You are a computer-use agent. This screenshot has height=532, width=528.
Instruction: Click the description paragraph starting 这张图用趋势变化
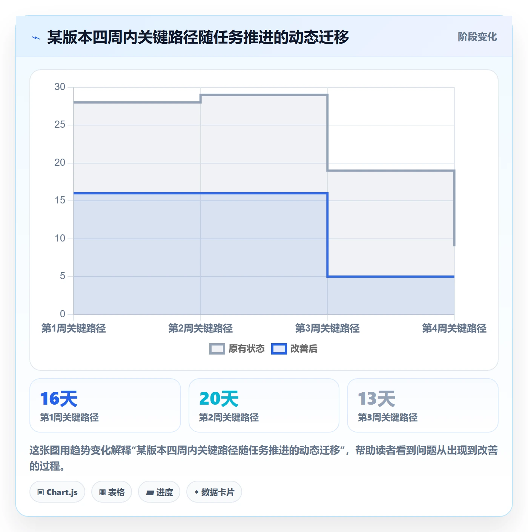click(x=264, y=458)
